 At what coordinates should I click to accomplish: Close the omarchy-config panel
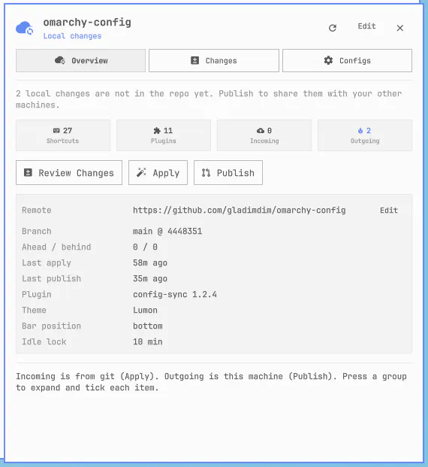(x=400, y=28)
